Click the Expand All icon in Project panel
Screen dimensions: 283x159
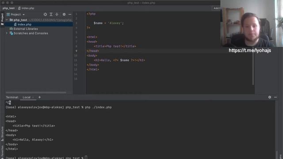coord(51,15)
